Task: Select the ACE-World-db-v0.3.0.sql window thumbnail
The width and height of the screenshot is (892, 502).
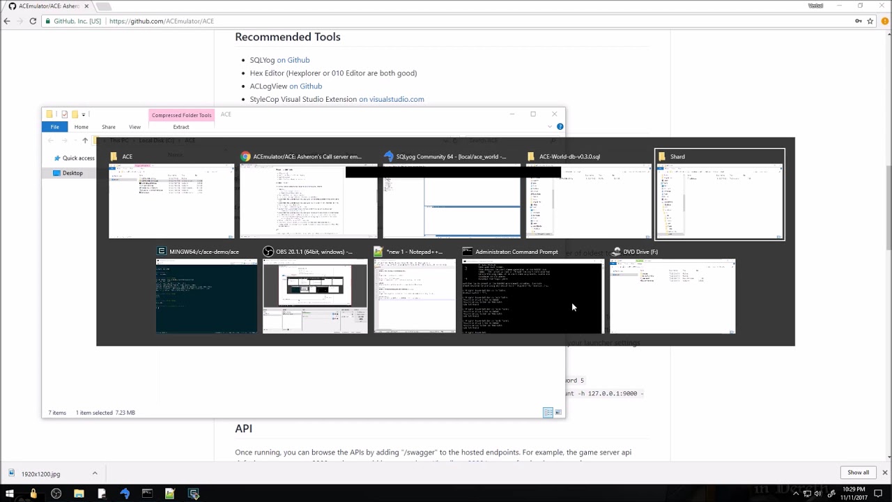Action: pos(588,195)
